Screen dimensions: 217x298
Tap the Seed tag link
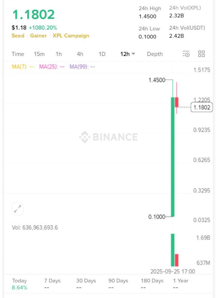click(18, 36)
